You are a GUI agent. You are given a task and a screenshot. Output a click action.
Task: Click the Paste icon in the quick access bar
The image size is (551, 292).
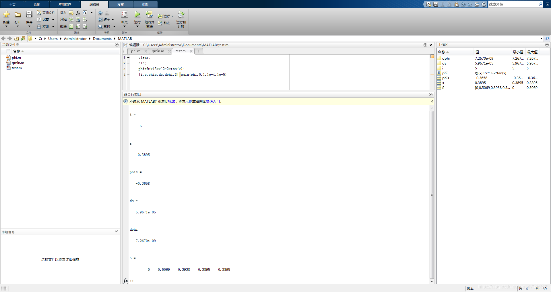(456, 4)
